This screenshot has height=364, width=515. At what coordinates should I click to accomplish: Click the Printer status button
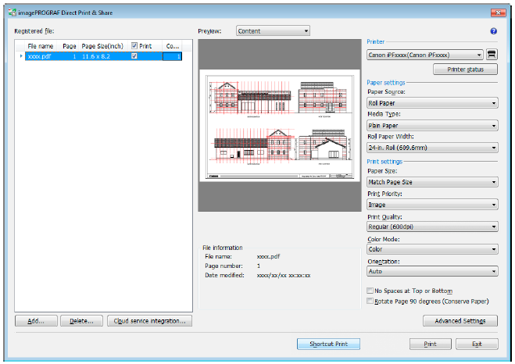[x=464, y=70]
